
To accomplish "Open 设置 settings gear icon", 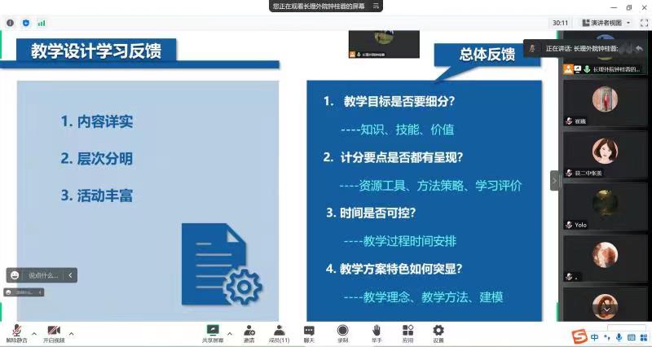I will coord(438,332).
